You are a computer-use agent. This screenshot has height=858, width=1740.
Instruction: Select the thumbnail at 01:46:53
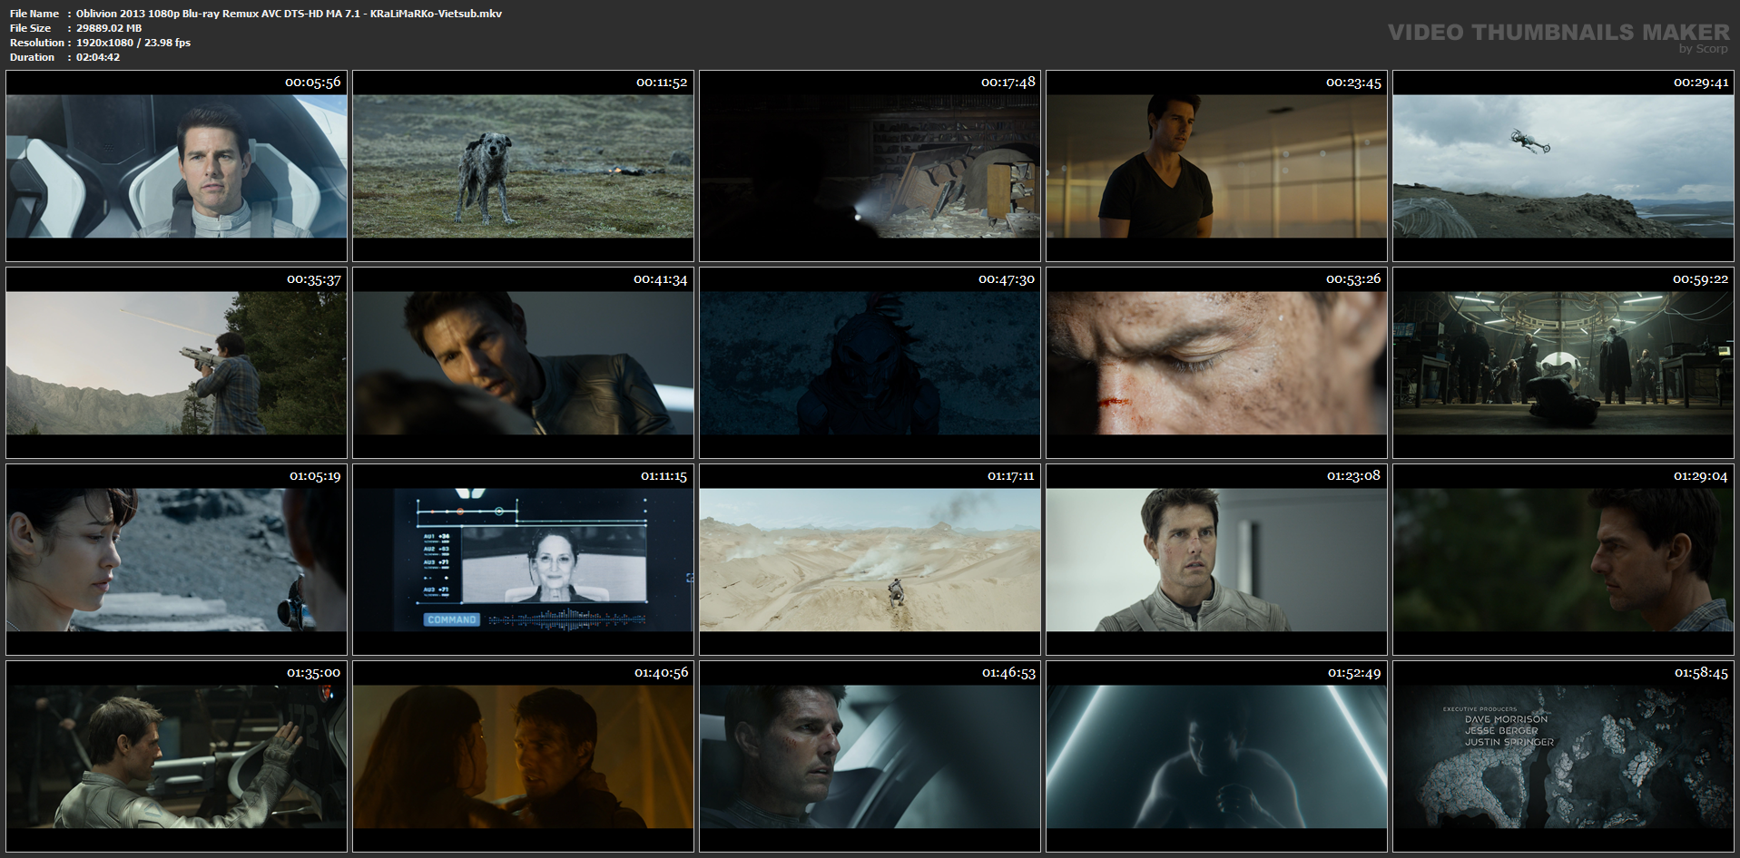pos(870,756)
